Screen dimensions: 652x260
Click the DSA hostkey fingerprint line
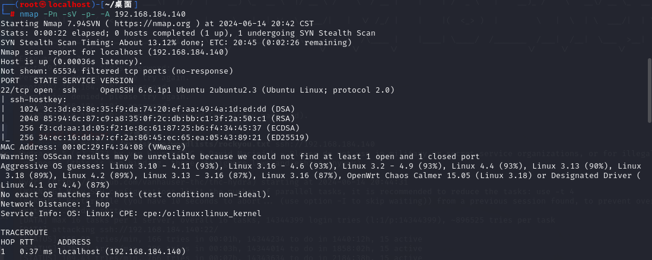click(157, 109)
